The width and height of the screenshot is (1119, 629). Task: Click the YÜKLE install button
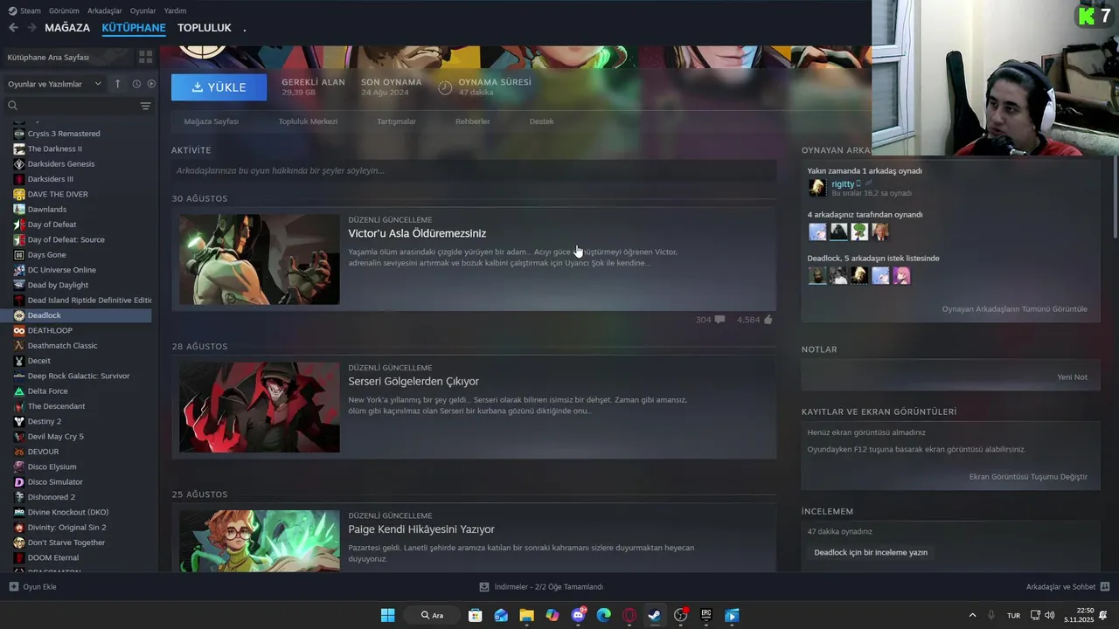point(219,87)
